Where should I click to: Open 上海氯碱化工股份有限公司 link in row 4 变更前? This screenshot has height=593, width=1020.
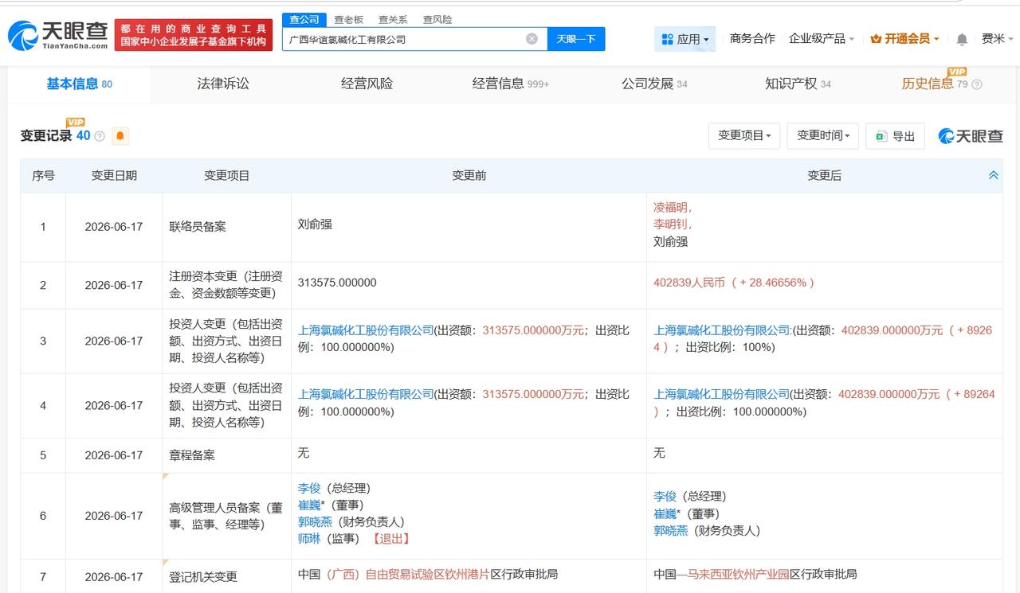point(366,394)
